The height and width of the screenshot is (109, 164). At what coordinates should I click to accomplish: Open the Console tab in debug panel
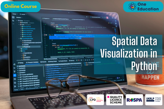click(44, 61)
